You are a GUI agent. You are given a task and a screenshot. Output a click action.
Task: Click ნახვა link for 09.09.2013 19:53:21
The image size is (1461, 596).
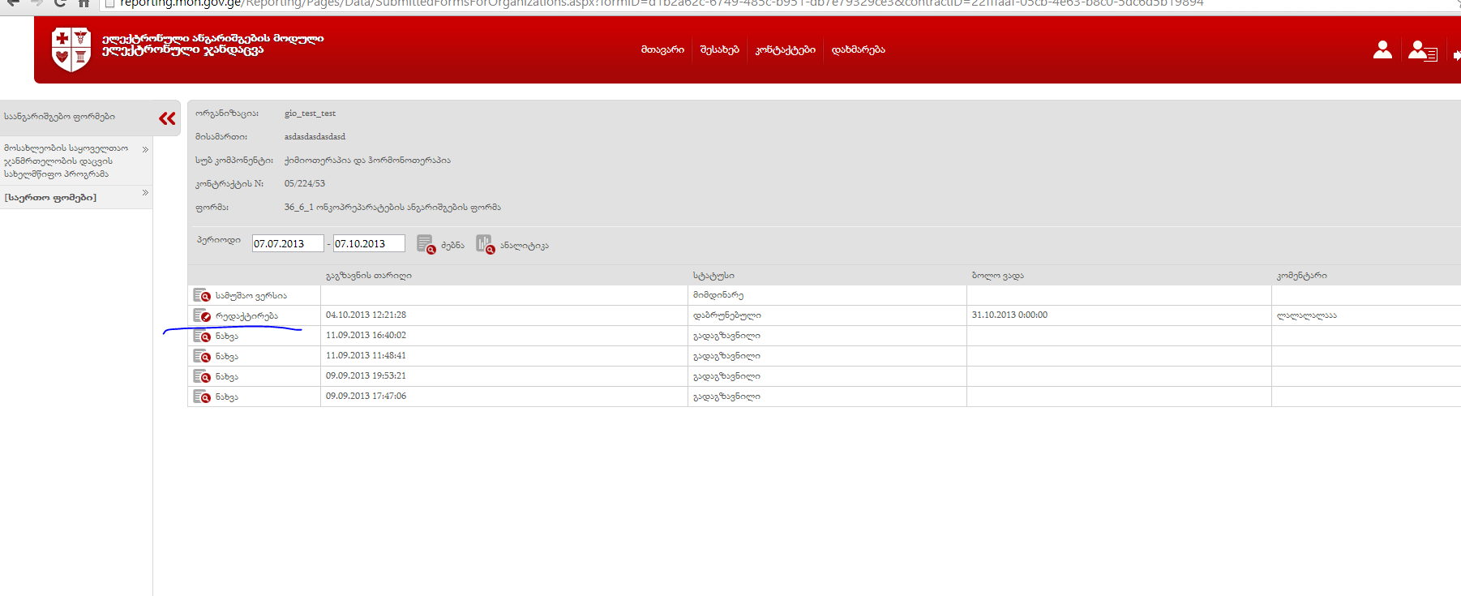(226, 376)
